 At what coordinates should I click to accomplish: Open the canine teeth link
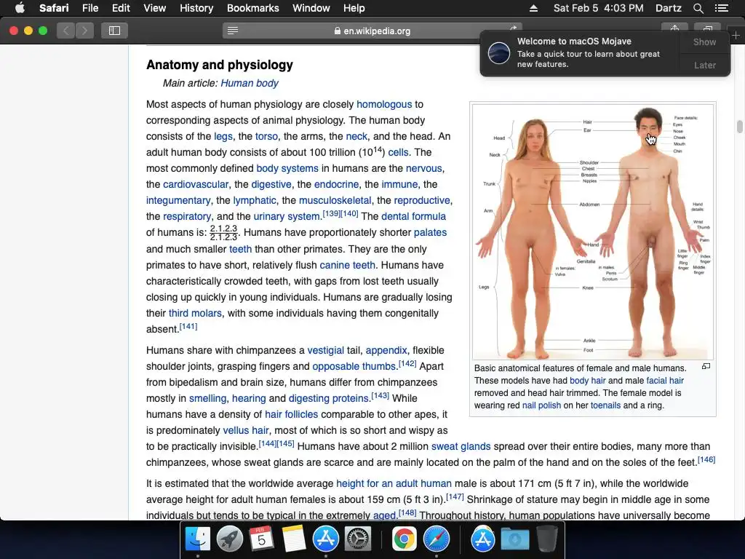click(347, 265)
